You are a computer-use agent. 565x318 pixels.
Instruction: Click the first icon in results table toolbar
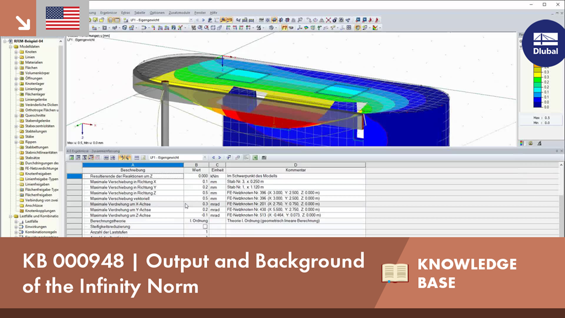(x=72, y=157)
